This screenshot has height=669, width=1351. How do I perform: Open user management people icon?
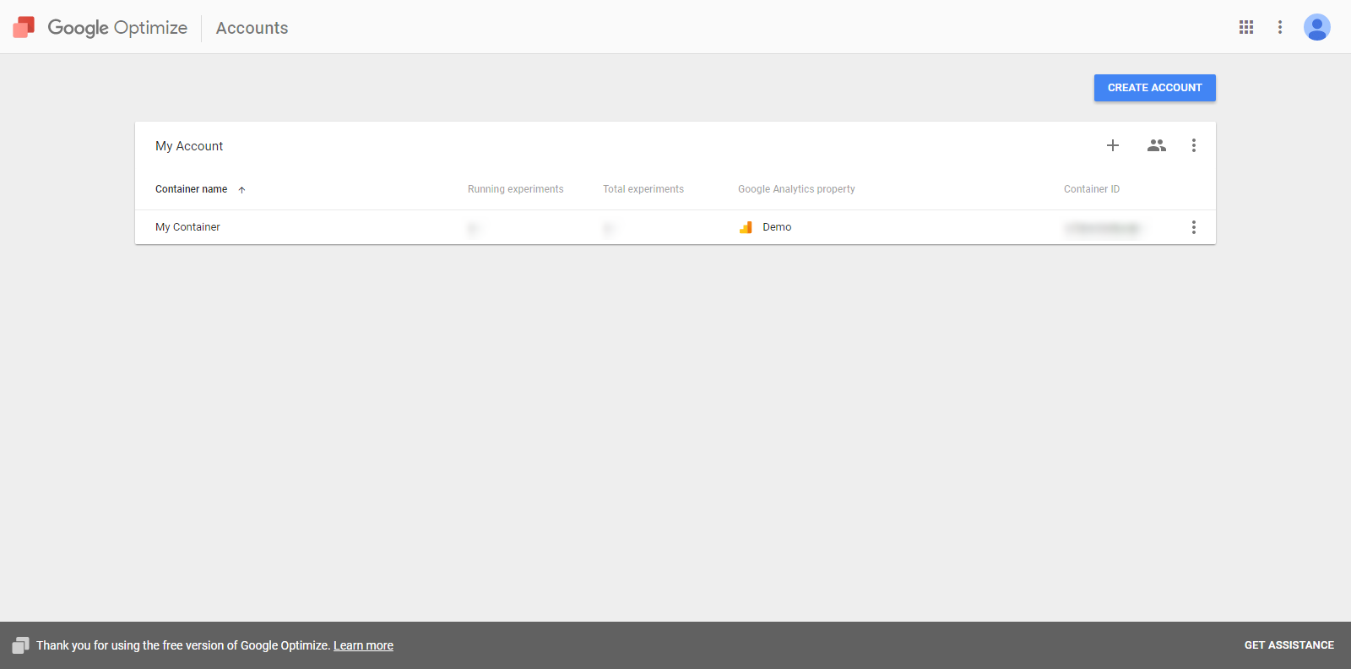[x=1156, y=145]
